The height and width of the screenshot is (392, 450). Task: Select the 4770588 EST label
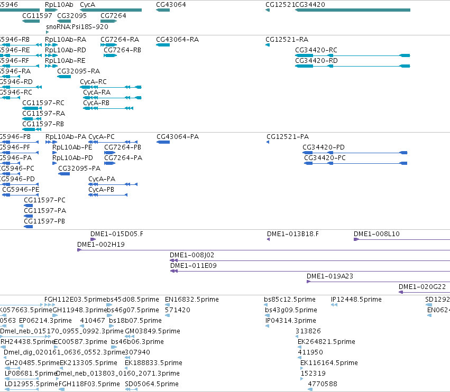point(323,384)
